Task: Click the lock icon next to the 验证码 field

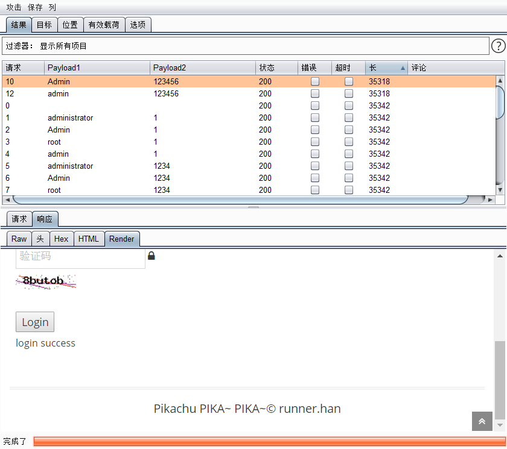Action: click(151, 255)
